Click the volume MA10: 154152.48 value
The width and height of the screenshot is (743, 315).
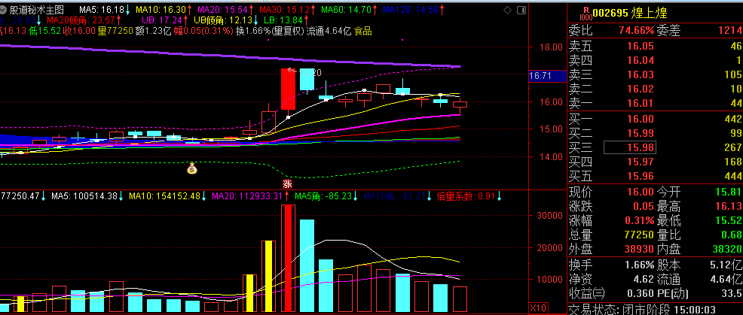point(167,195)
